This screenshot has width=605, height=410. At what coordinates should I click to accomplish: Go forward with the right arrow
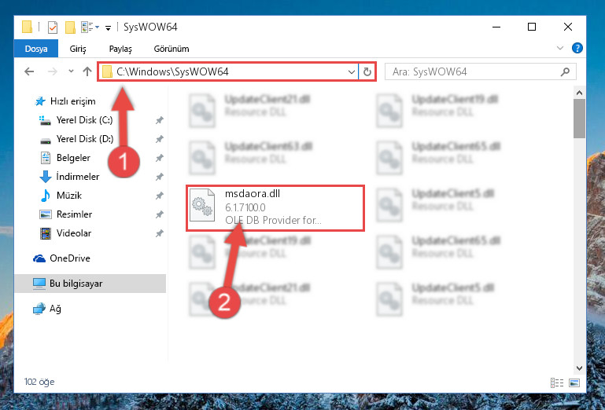53,71
